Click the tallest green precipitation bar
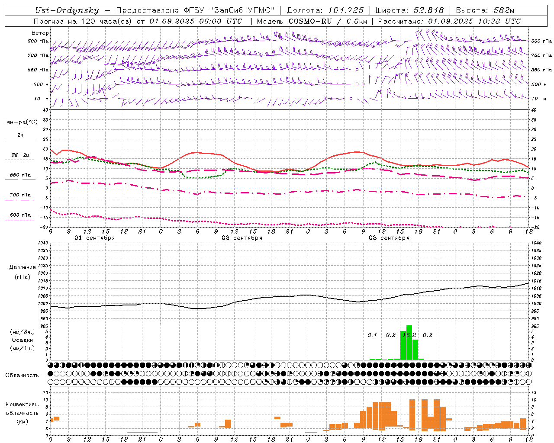This screenshot has width=554, height=443. [409, 343]
